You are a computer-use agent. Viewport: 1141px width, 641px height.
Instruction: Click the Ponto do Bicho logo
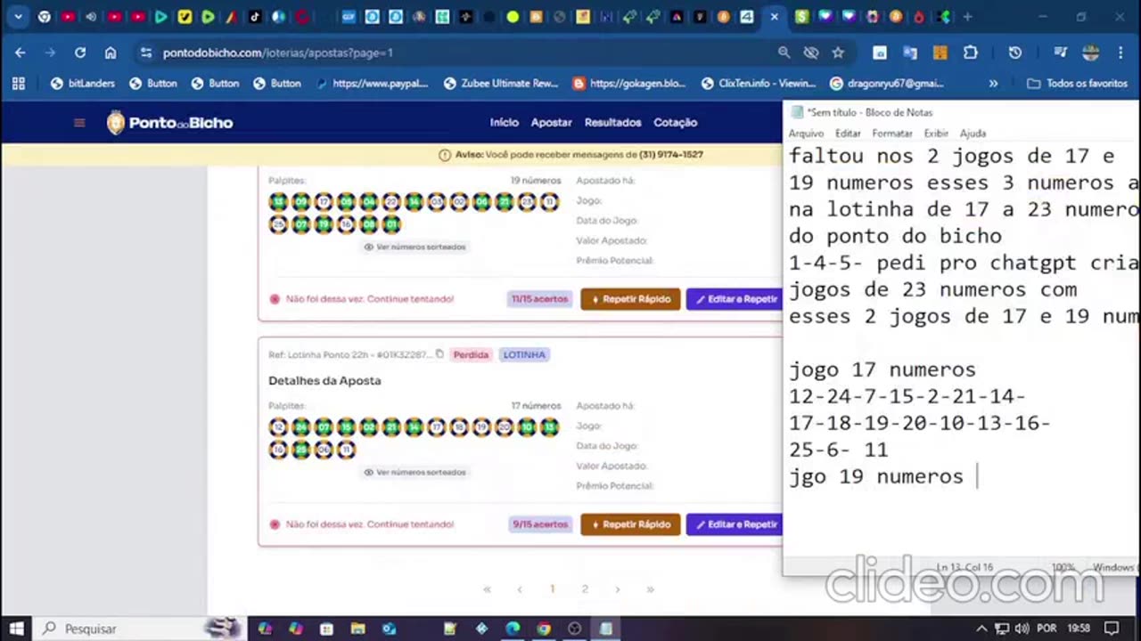point(169,123)
